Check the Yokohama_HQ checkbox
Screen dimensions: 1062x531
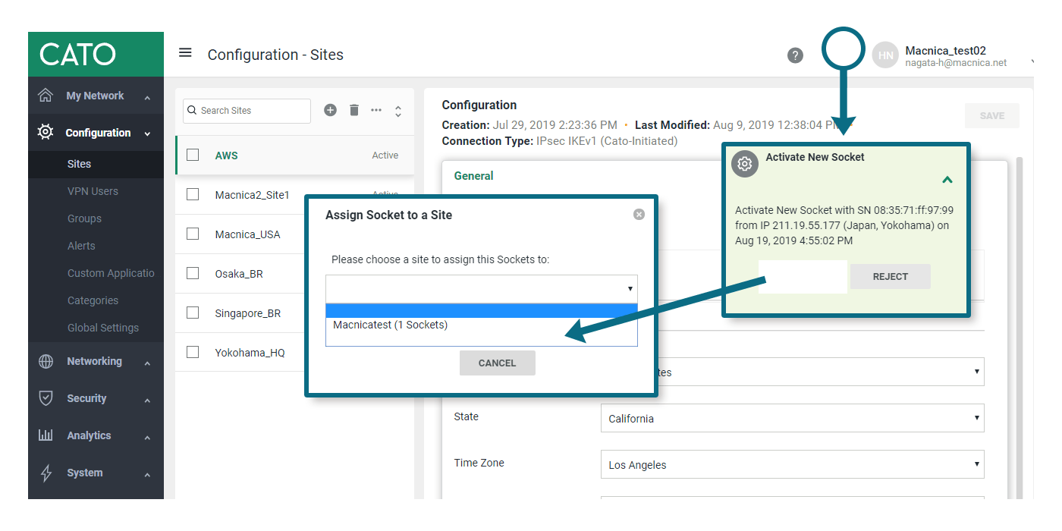(x=193, y=352)
